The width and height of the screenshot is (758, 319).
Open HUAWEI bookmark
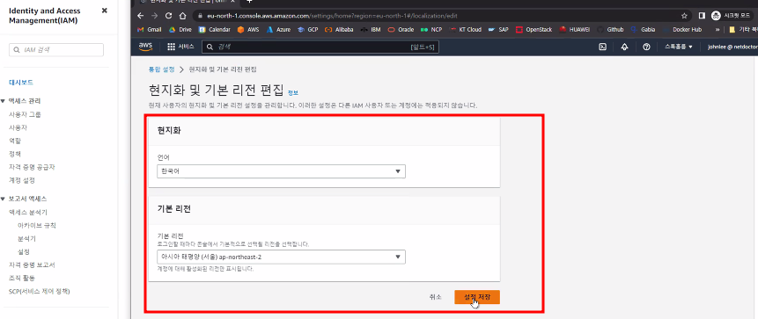(575, 29)
